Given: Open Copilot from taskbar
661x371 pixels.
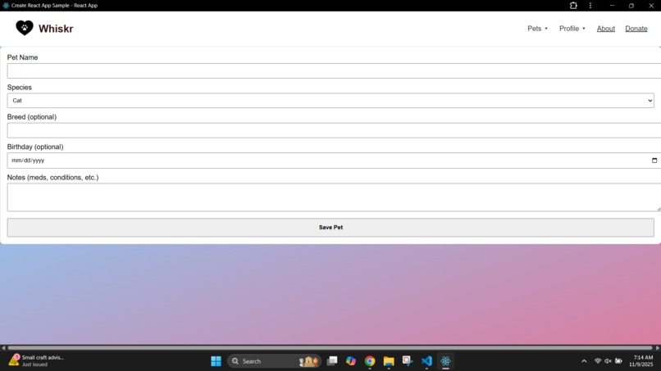Looking at the screenshot, I should [351, 361].
